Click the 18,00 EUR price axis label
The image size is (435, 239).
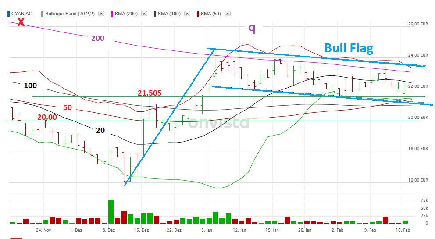point(418,149)
